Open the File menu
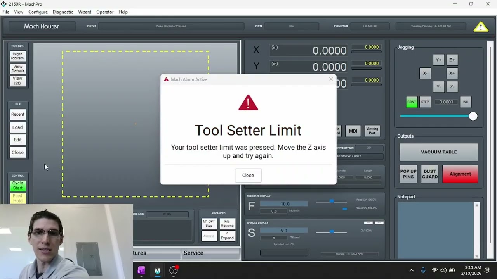 click(x=6, y=12)
